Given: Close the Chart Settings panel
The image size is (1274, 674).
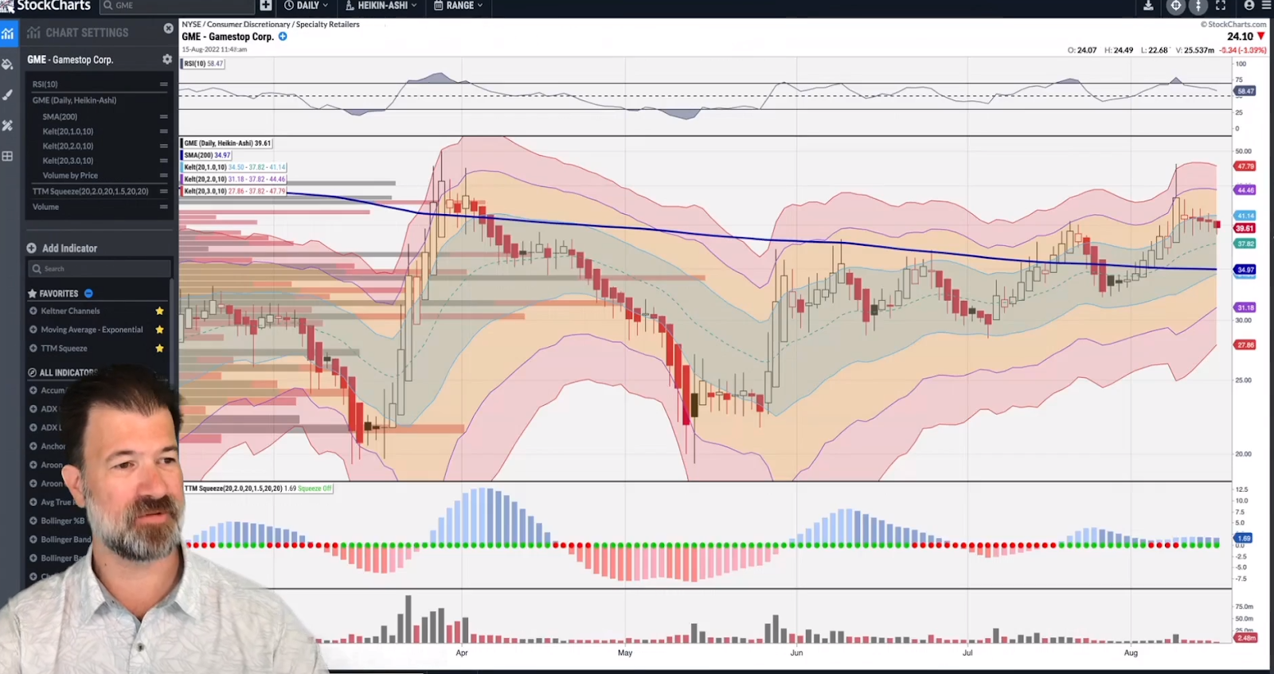Looking at the screenshot, I should pyautogui.click(x=168, y=29).
